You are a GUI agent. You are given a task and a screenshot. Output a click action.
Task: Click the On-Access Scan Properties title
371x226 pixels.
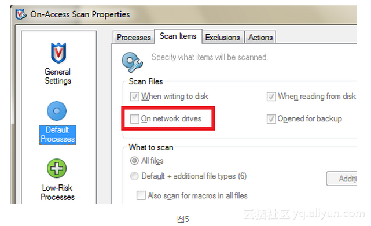(x=80, y=14)
